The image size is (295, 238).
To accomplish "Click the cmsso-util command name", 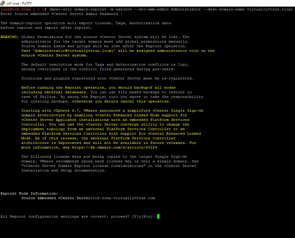I will tap(59, 9).
